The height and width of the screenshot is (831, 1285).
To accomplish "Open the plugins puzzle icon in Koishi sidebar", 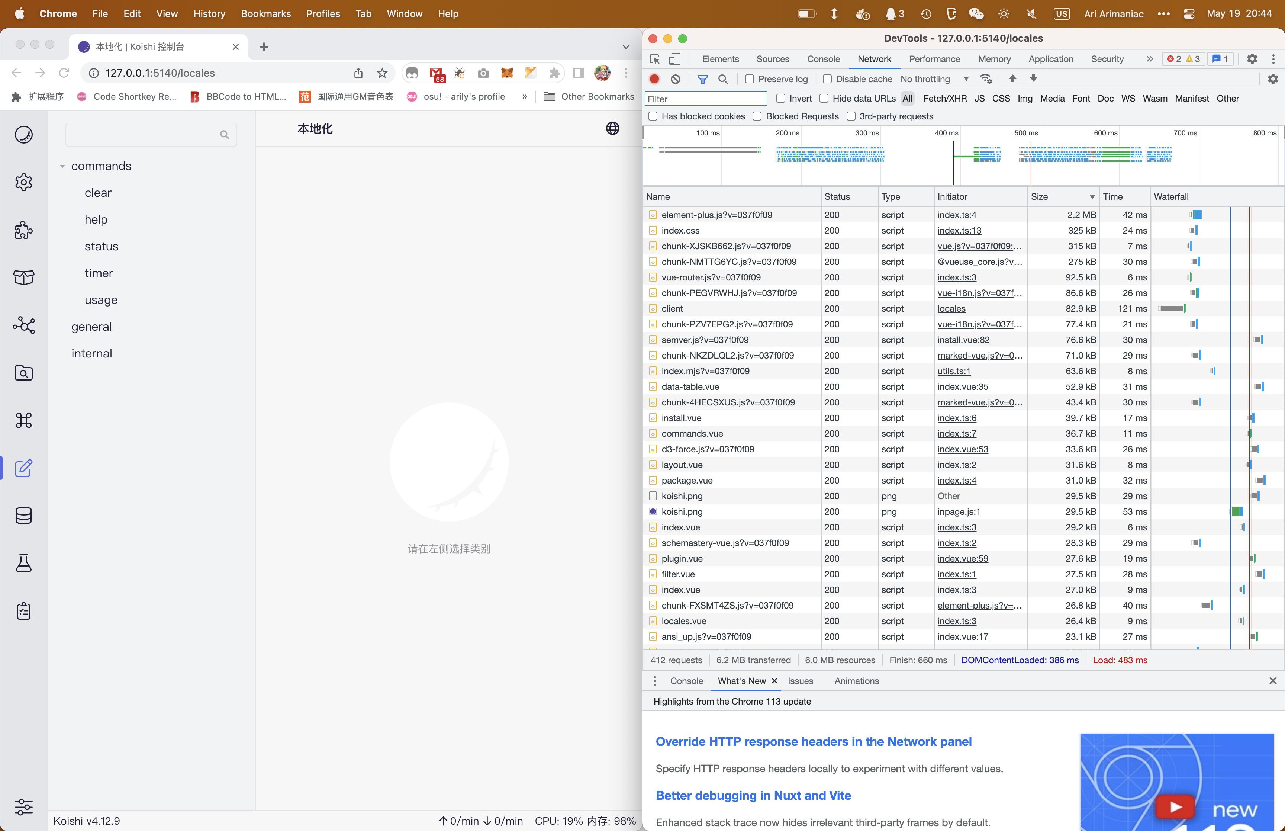I will (24, 230).
